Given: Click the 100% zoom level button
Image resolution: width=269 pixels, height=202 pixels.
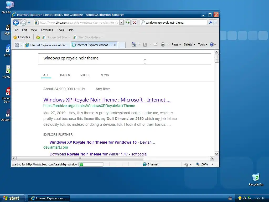Looking at the screenshot, I should 202,164.
